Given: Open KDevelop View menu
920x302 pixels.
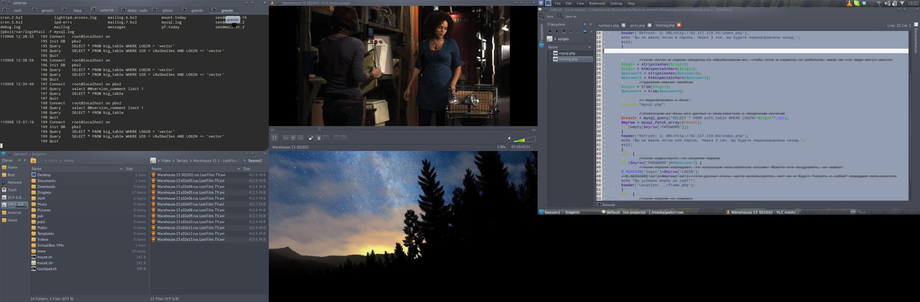Looking at the screenshot, I should [x=580, y=3].
